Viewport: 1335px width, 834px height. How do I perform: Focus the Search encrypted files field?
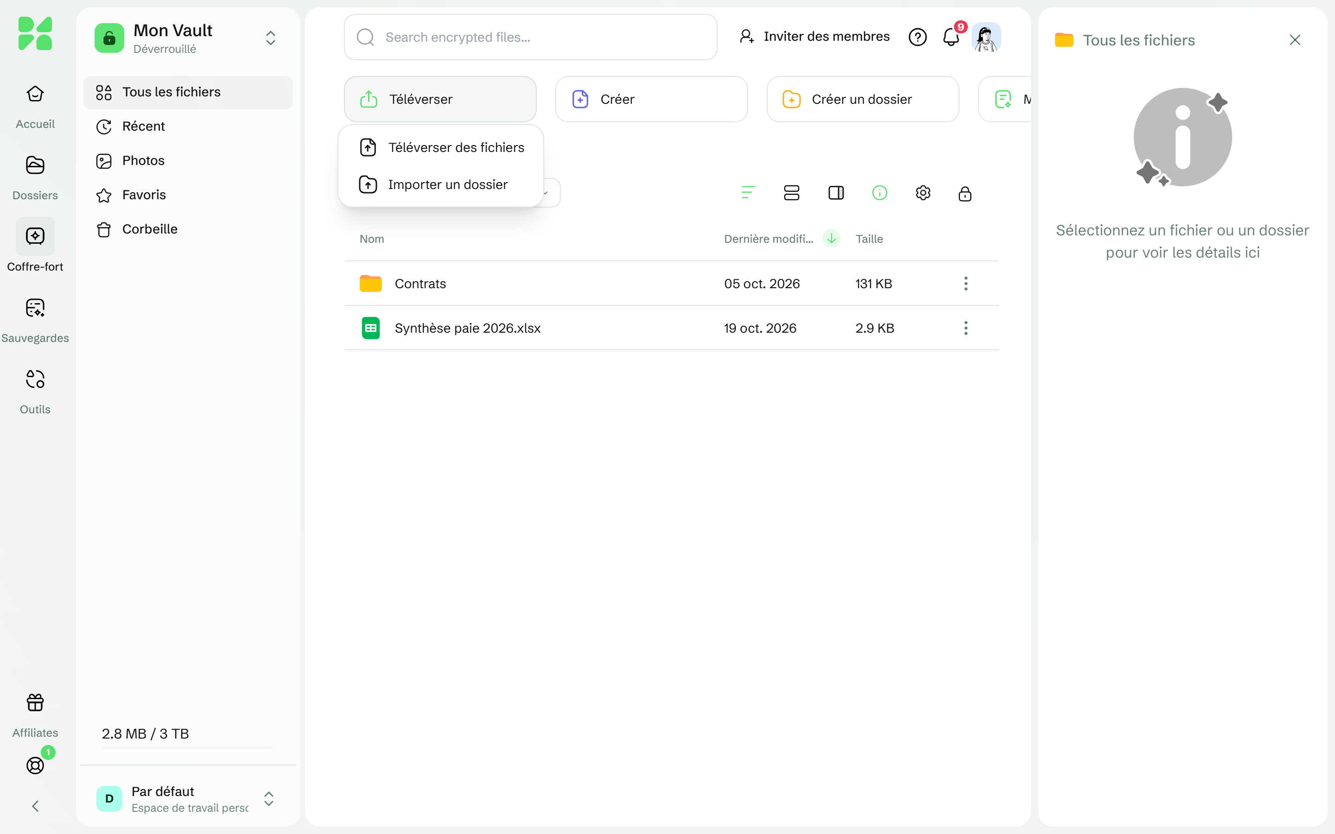(x=531, y=37)
